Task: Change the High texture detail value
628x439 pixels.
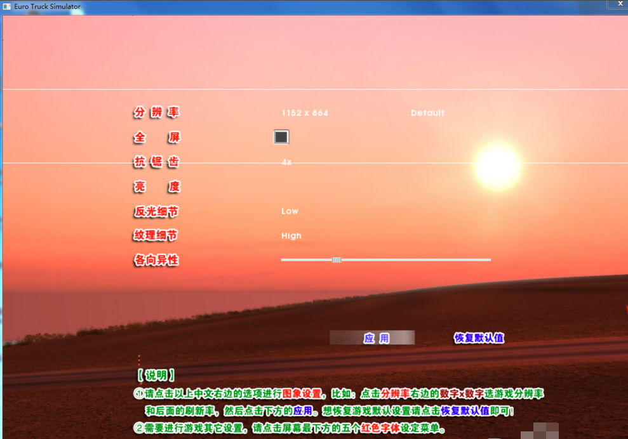Action: pyautogui.click(x=291, y=236)
